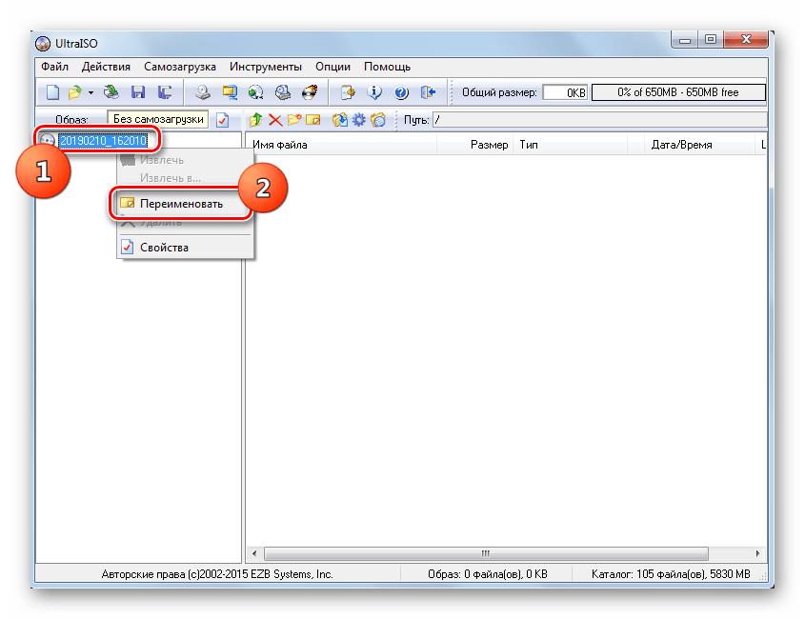Screen dimensions: 805x619
Task: Open the Файл menu
Action: tap(55, 67)
